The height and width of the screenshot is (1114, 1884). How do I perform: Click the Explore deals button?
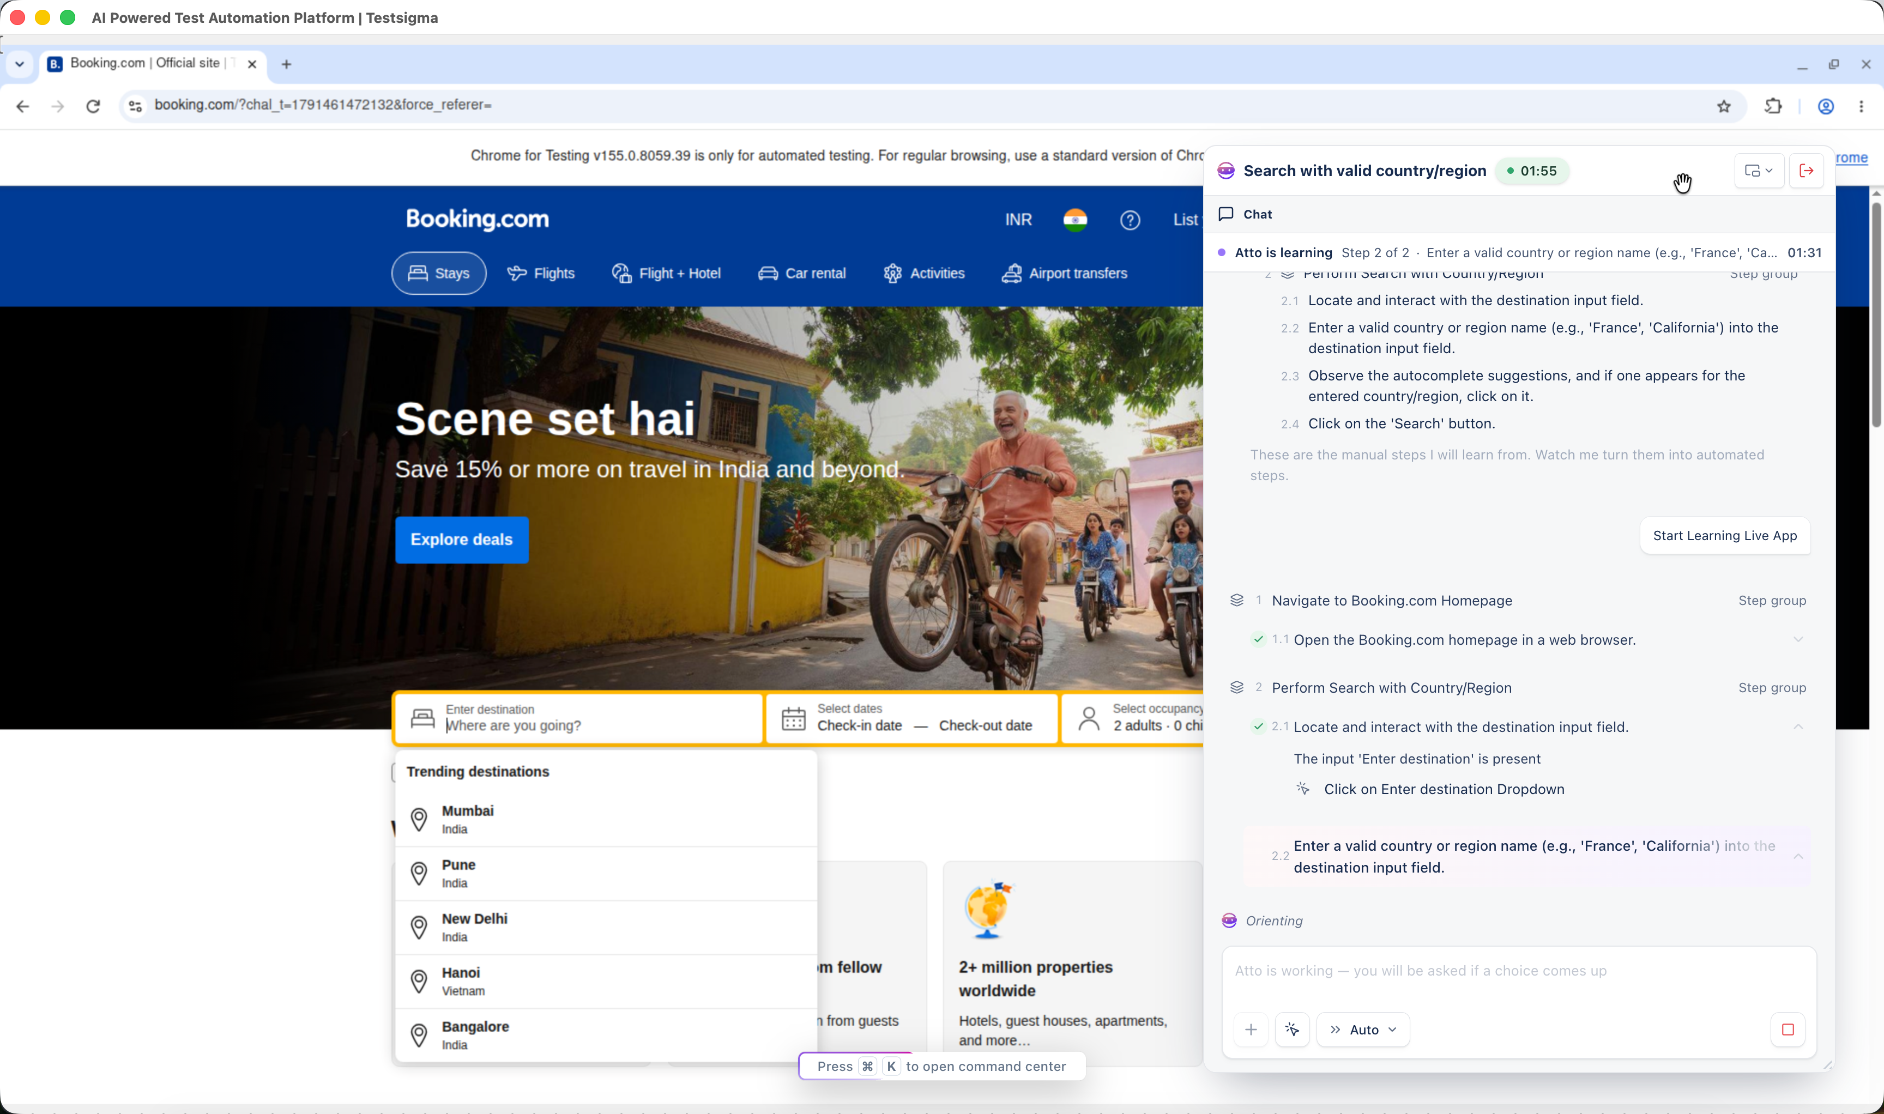pos(462,540)
